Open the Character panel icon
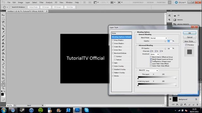 (169, 15)
